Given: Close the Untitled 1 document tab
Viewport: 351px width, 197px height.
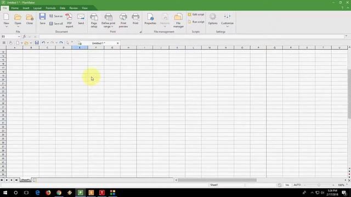Looking at the screenshot, I should click(118, 43).
